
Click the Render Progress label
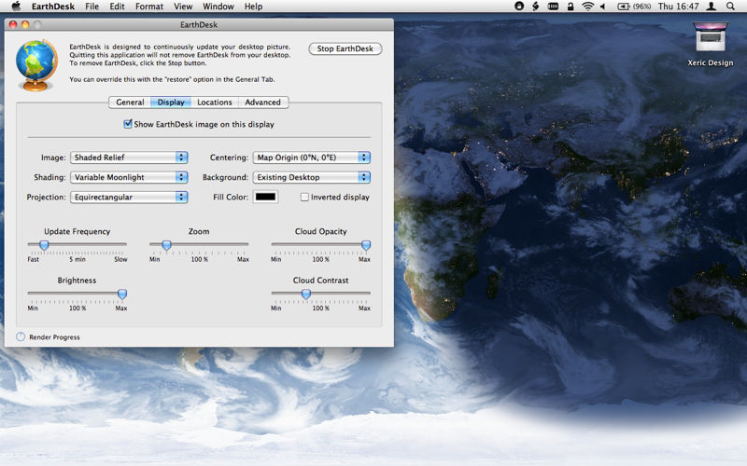coord(54,337)
